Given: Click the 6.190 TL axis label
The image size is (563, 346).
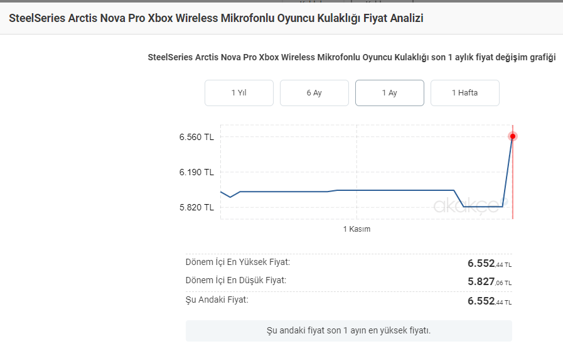Looking at the screenshot, I should (x=196, y=172).
